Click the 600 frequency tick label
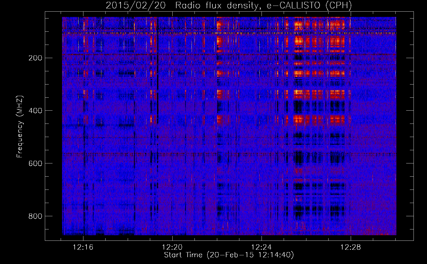 [x=35, y=163]
